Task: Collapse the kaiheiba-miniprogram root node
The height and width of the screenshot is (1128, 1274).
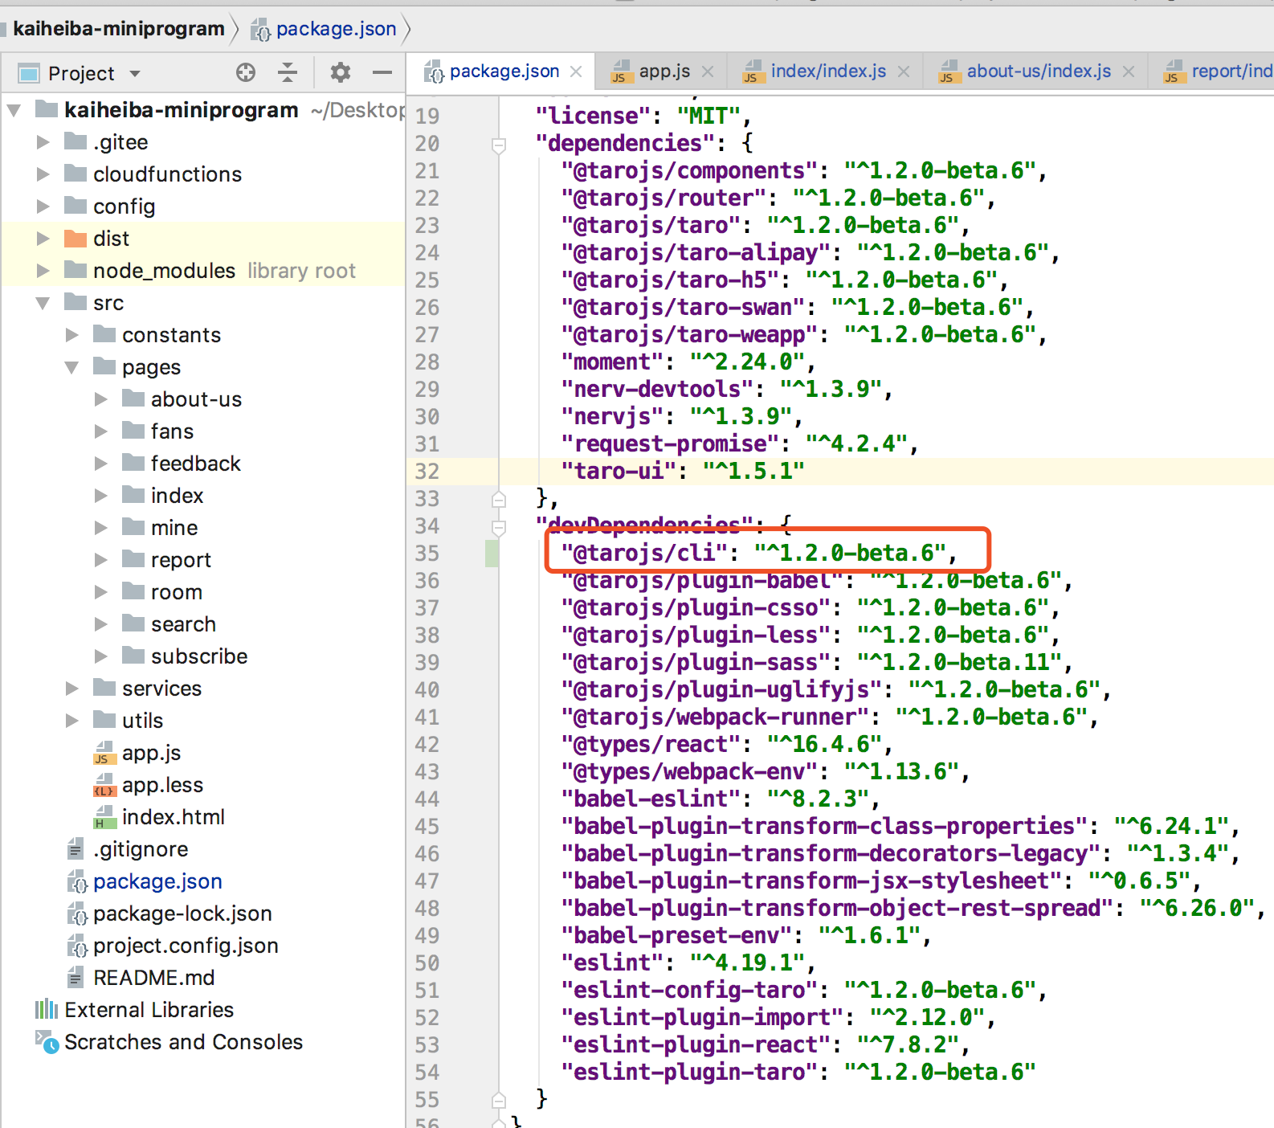Action: [x=14, y=110]
